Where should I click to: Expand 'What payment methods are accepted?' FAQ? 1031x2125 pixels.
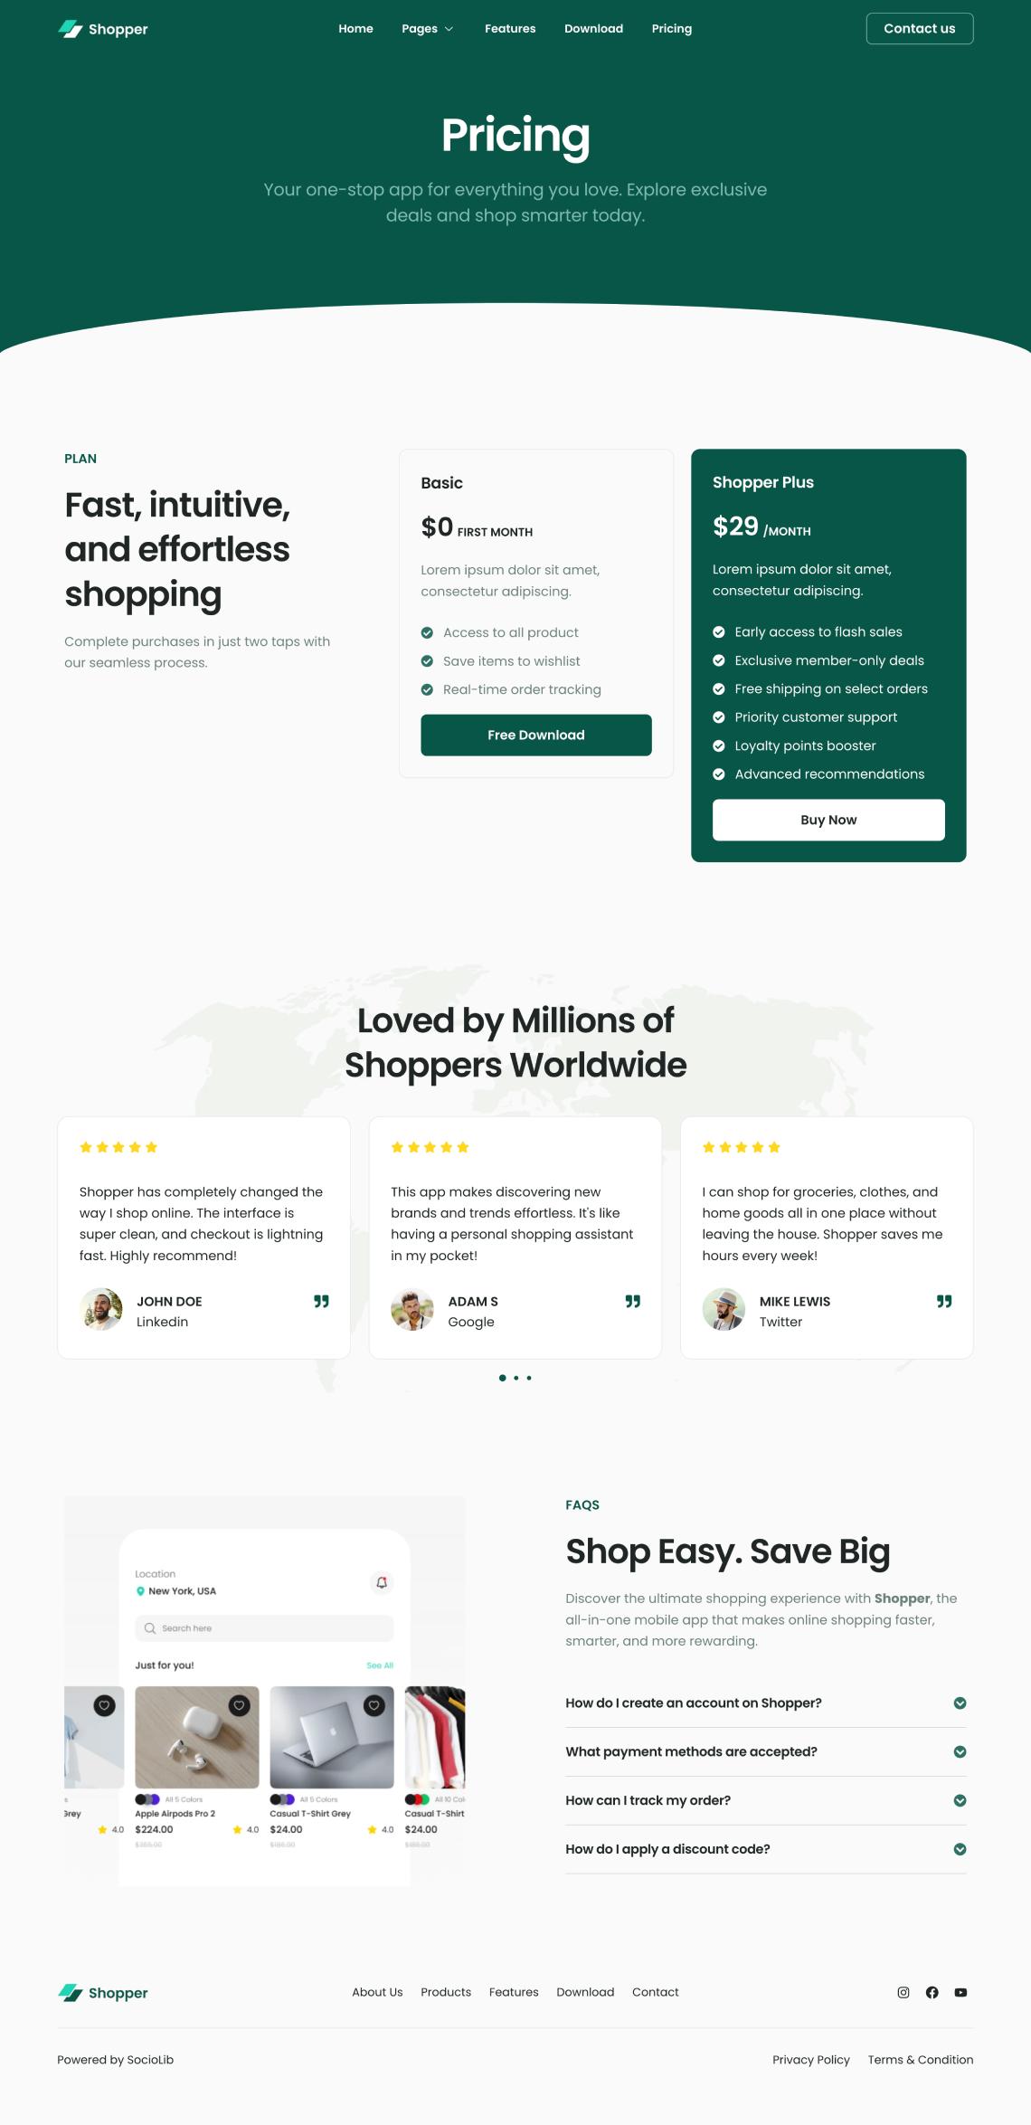coord(766,1751)
